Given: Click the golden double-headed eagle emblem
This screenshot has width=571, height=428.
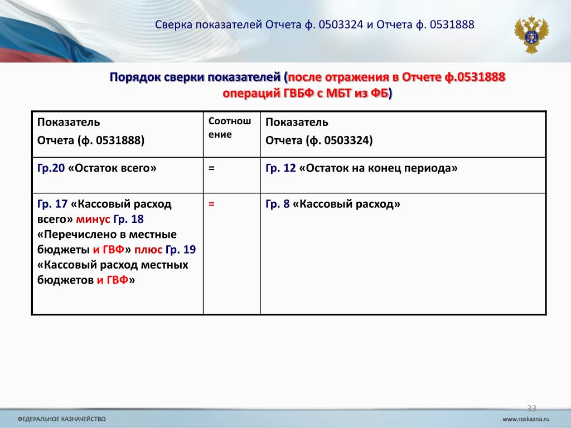Looking at the screenshot, I should (x=531, y=34).
